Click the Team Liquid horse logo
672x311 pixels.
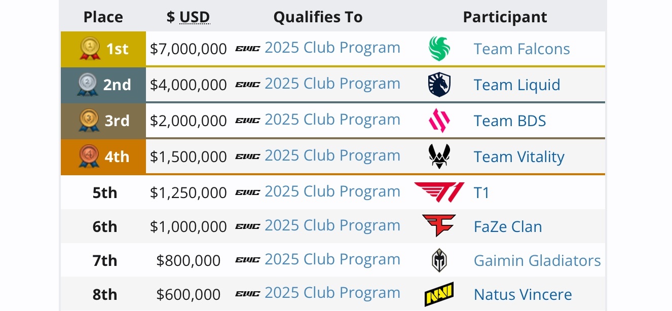click(x=439, y=85)
